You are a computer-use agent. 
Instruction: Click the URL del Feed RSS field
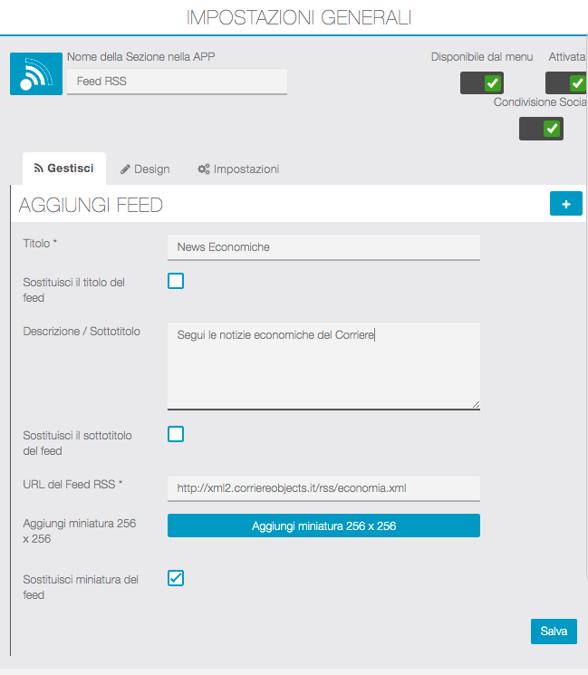pyautogui.click(x=323, y=487)
